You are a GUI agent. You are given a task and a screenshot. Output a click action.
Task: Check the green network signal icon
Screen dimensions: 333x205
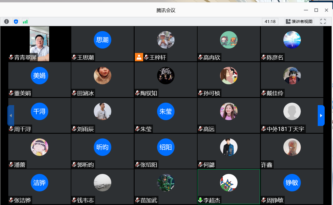pos(25,22)
